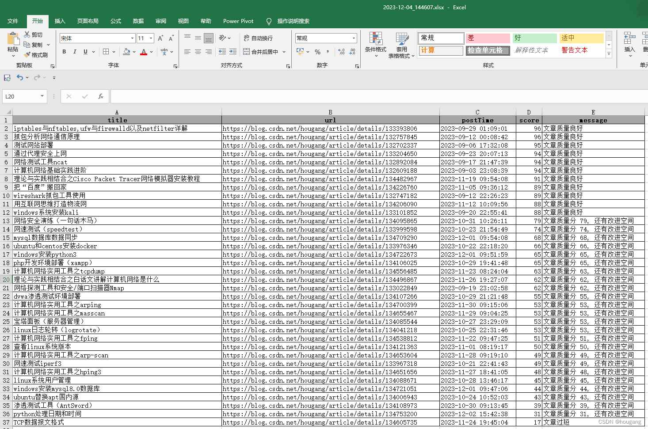648x429 pixels.
Task: Open the font size dropdown showing 11
Action: tap(151, 38)
